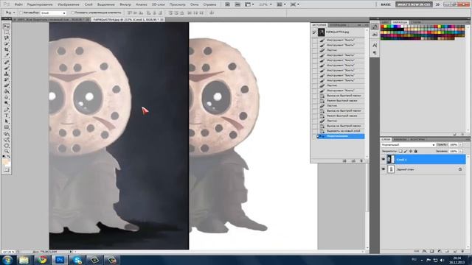This screenshot has width=472, height=265.
Task: Check Показать управляющие элементы option
Action: (72, 13)
